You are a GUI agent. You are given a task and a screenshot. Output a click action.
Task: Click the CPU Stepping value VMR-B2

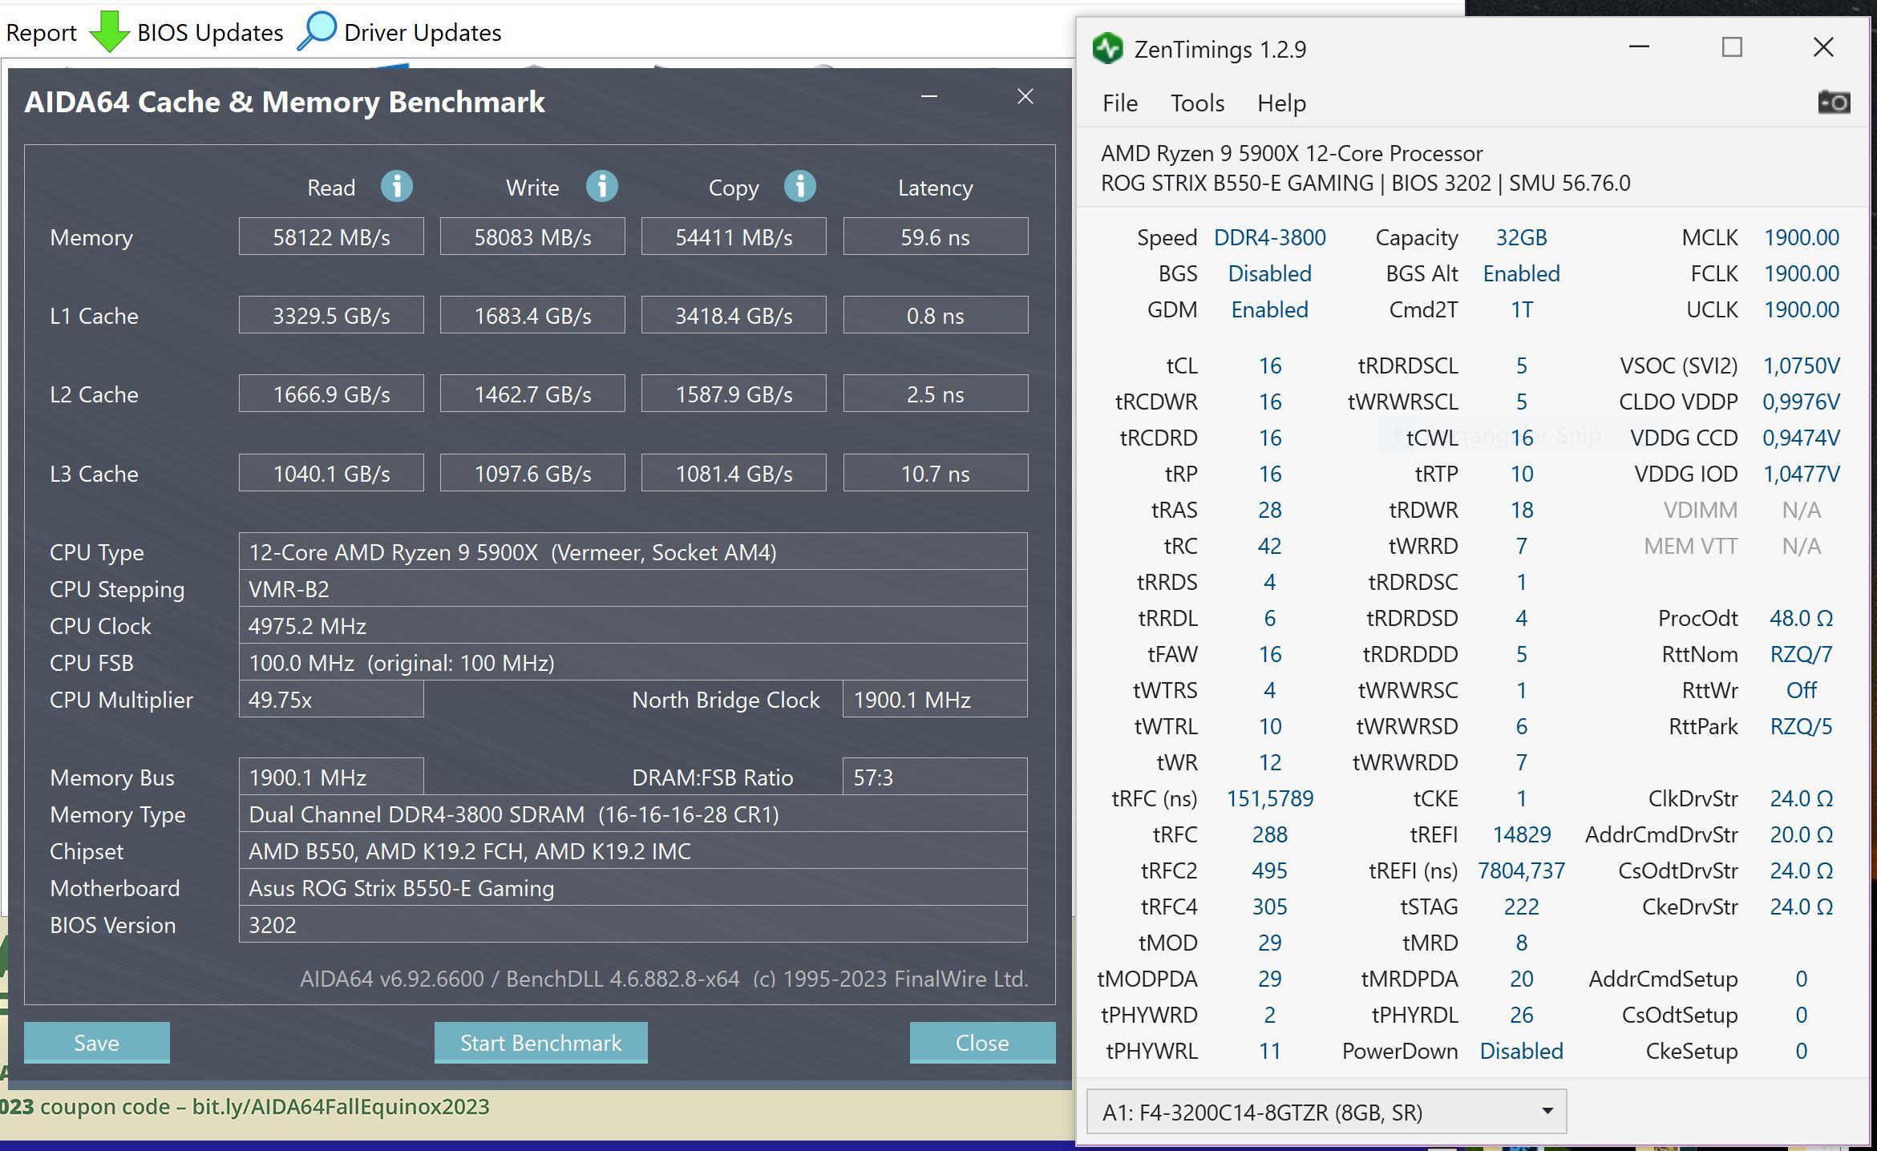point(633,588)
